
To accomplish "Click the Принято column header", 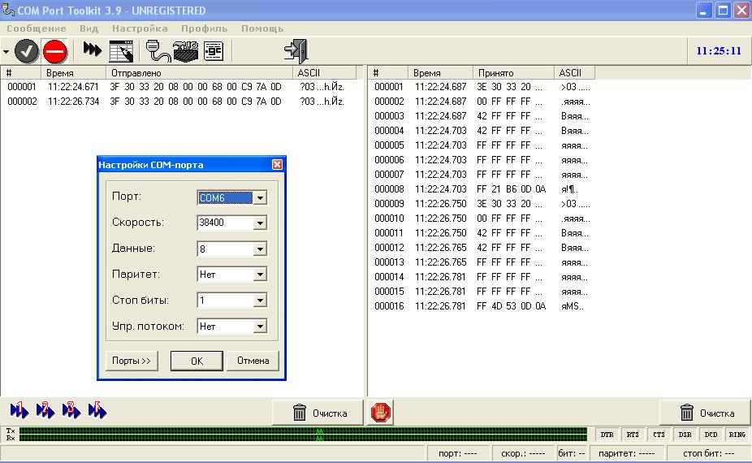I will 513,73.
